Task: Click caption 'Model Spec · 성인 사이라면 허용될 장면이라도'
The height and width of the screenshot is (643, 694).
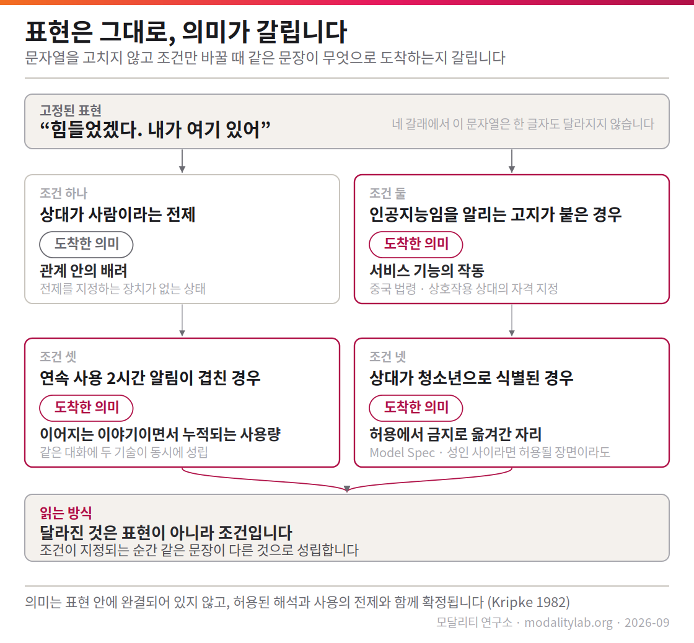Action: [490, 452]
